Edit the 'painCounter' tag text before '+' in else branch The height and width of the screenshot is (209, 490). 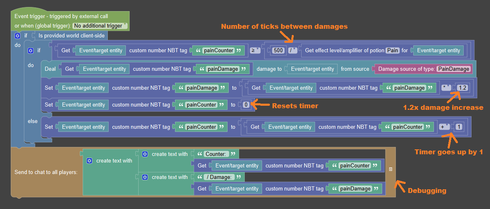[408, 127]
